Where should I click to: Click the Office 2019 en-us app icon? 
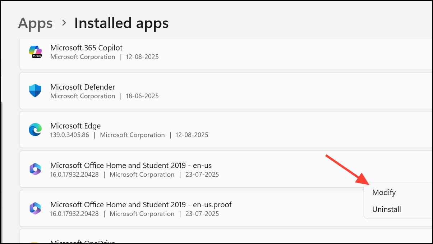click(x=35, y=169)
